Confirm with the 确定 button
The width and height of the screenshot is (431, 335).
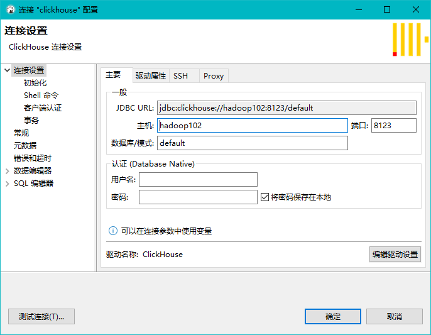click(333, 317)
